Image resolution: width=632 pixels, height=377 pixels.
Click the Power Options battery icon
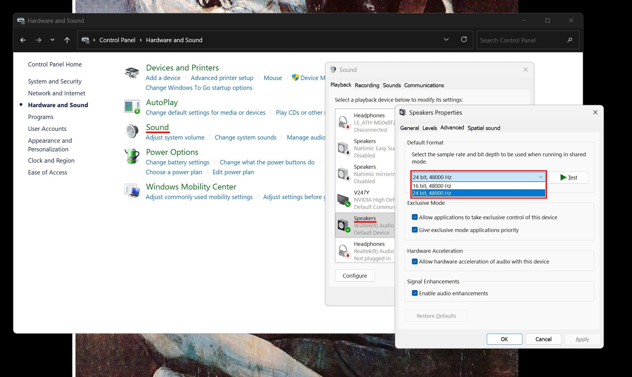[x=132, y=156]
